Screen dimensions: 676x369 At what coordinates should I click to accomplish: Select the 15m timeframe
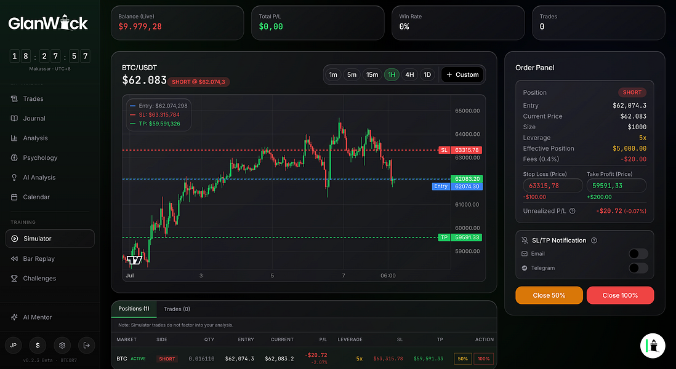372,74
